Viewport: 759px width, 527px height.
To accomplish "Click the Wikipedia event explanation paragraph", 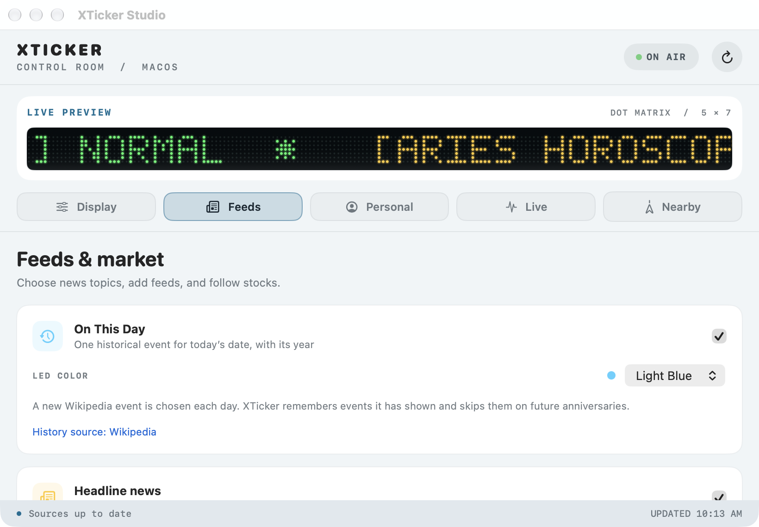I will click(331, 406).
